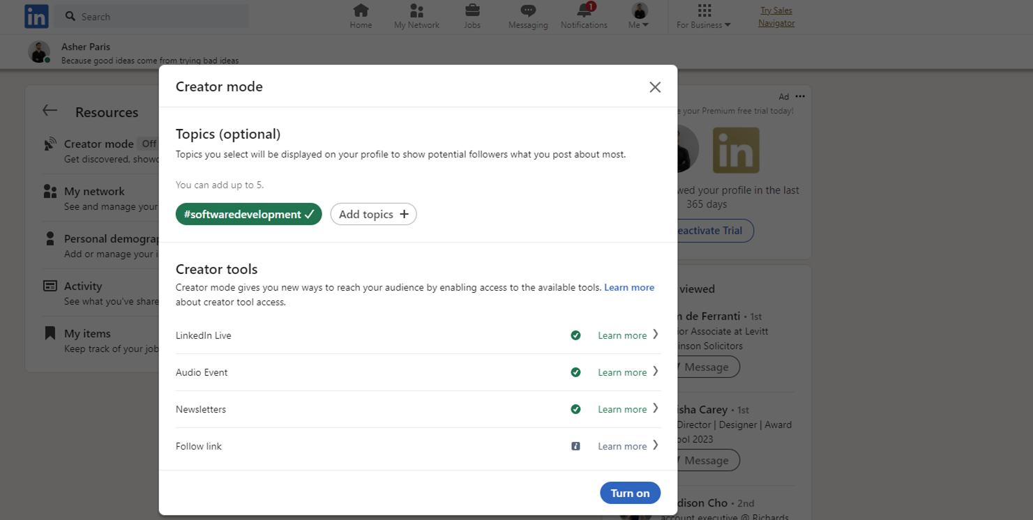Viewport: 1033px width, 520px height.
Task: Toggle the LinkedIn Live green checkmark
Action: [575, 335]
